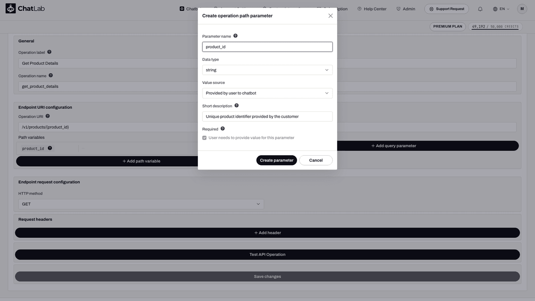
Task: Click the Save changes button
Action: [x=267, y=276]
